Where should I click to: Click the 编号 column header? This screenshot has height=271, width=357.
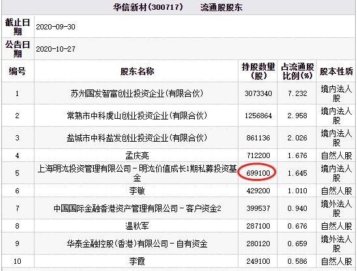(x=18, y=71)
